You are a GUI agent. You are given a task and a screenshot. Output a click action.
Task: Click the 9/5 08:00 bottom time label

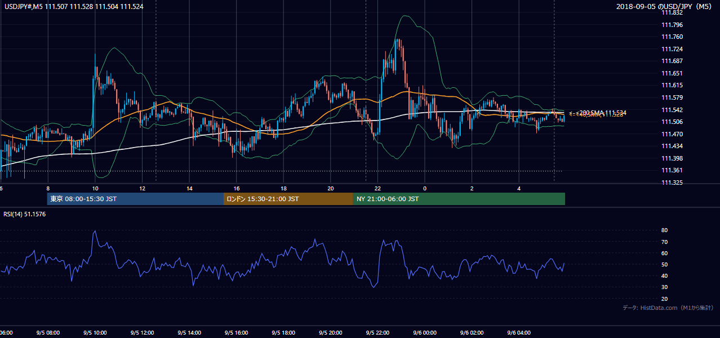[x=47, y=333]
